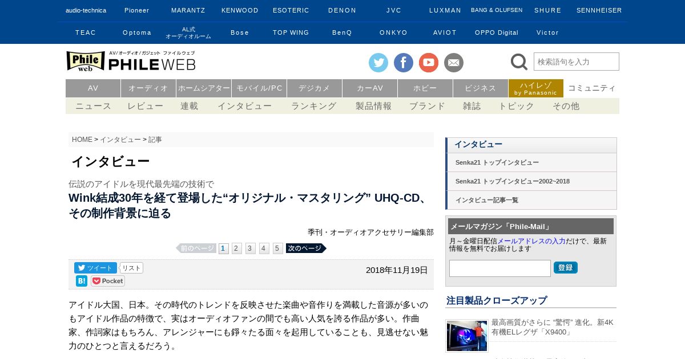Screen dimensions: 685x359
Task: Open the LUXMAN brand link
Action: (x=445, y=10)
